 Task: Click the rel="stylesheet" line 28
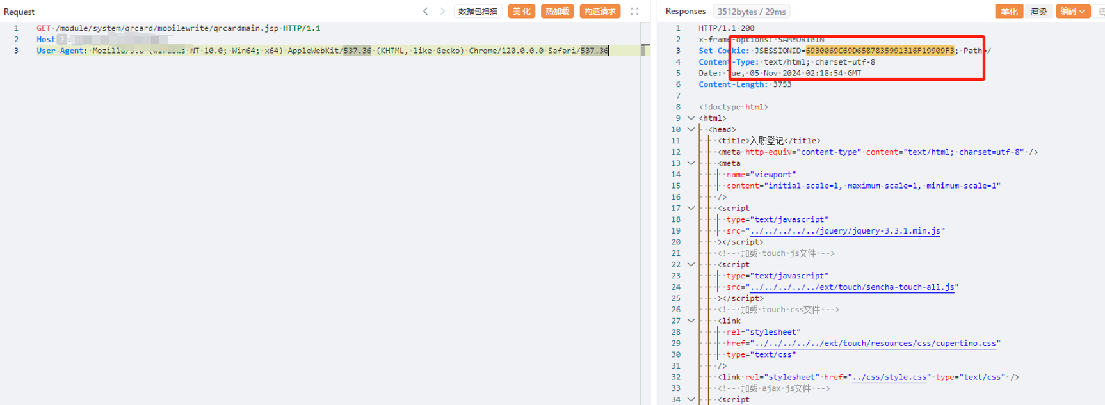764,332
